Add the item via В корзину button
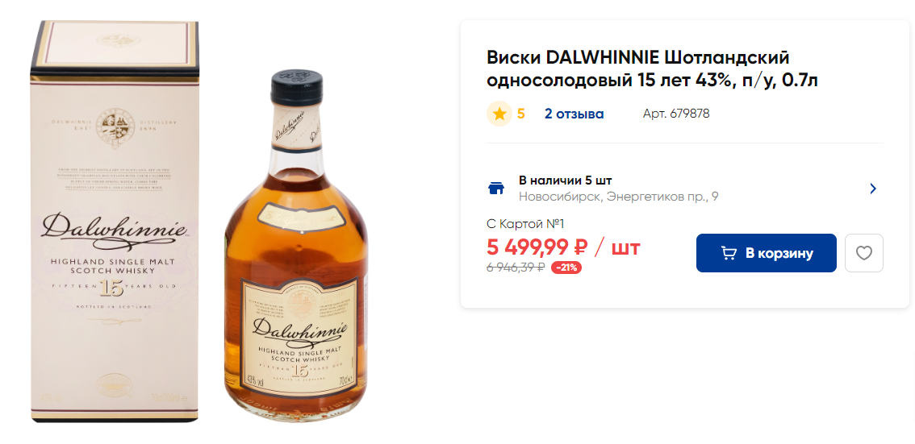The height and width of the screenshot is (444, 915). click(767, 253)
